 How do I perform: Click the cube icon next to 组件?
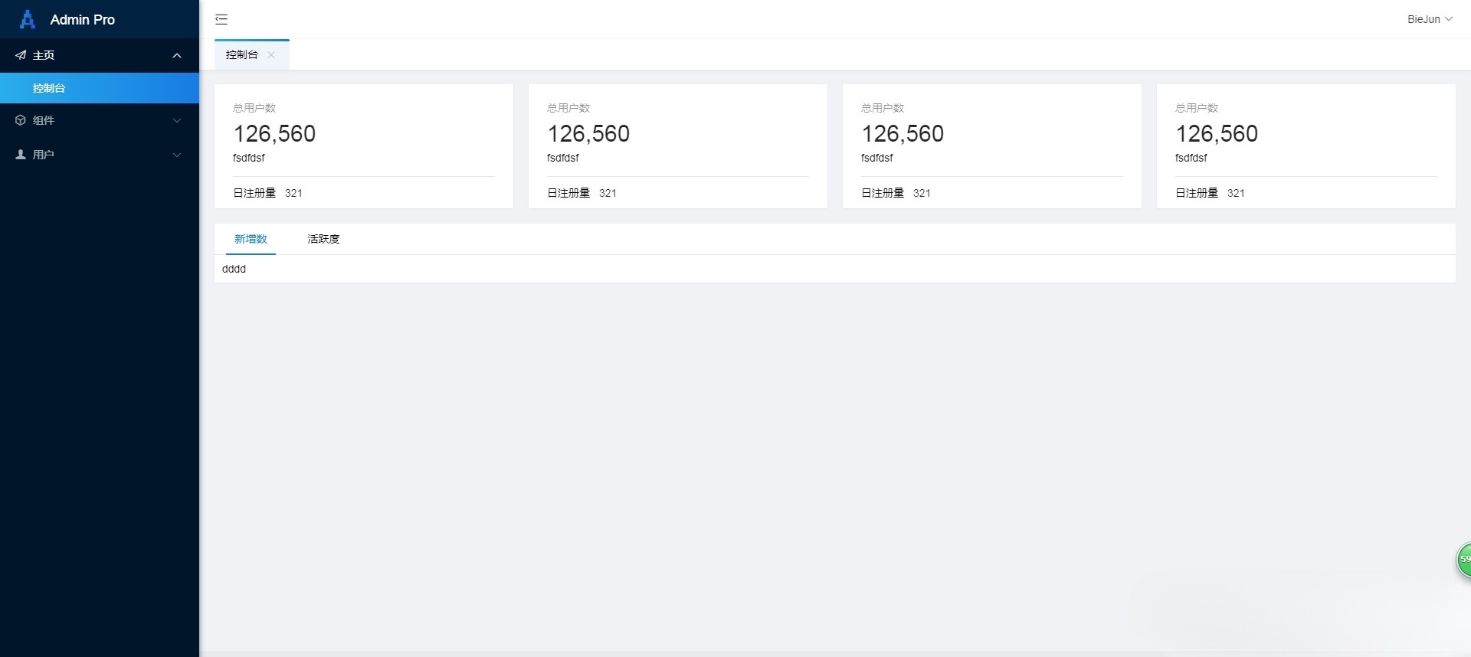[20, 120]
